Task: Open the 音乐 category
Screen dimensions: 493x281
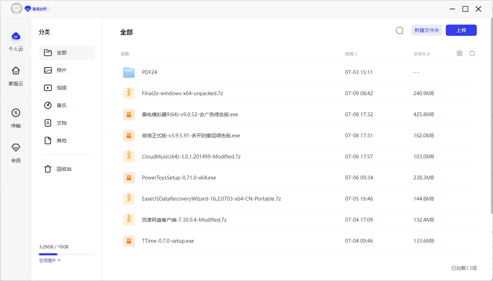Action: 62,105
